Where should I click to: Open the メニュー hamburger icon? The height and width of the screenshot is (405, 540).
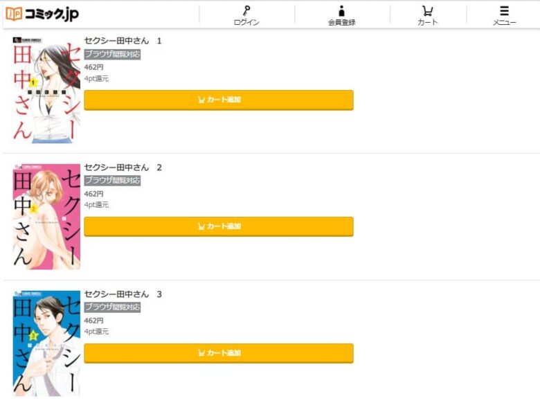click(504, 11)
